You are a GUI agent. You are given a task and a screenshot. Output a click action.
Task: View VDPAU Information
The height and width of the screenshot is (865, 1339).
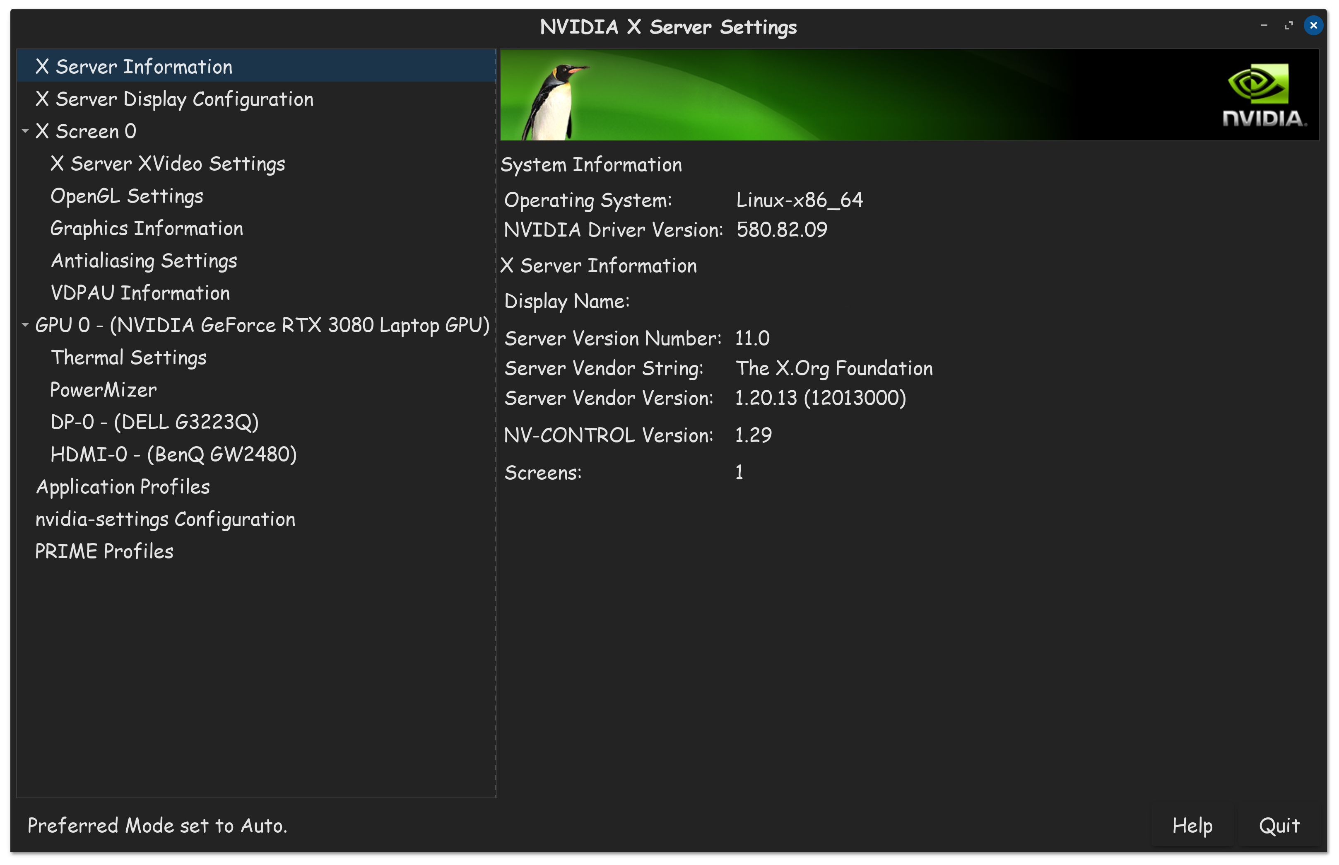click(x=140, y=293)
